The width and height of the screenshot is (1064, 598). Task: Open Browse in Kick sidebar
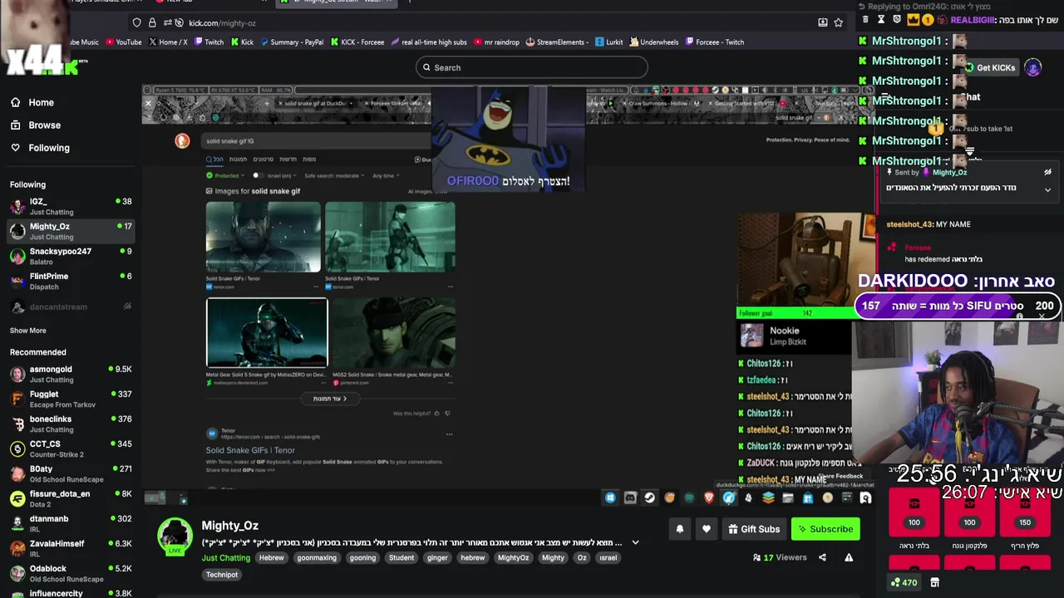[x=35, y=125]
